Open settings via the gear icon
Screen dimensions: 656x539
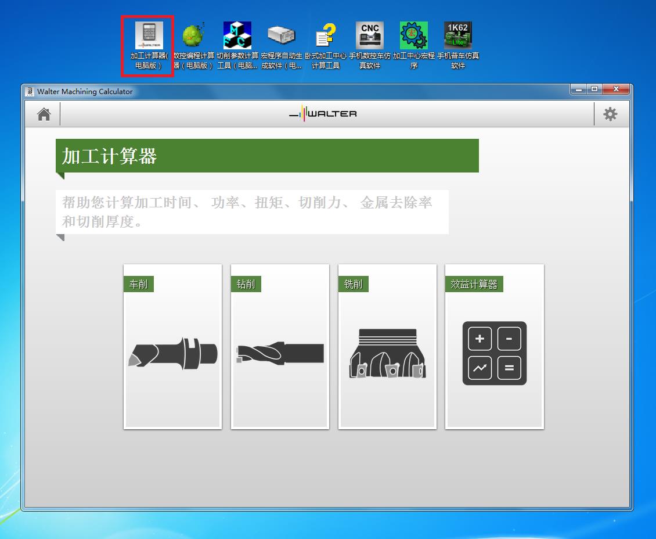(610, 114)
